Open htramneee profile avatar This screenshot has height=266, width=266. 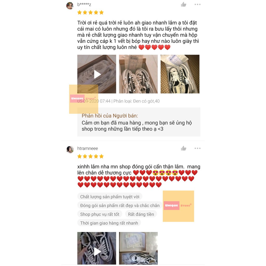[70, 149]
